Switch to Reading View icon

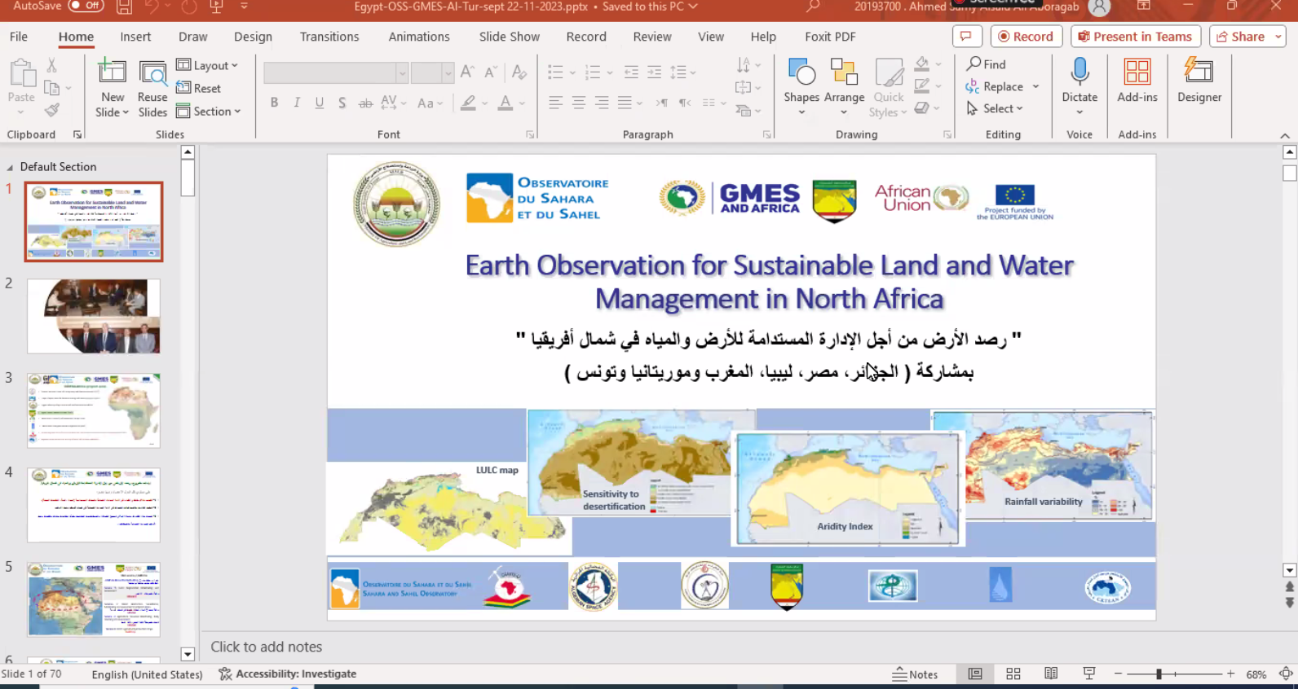1051,674
